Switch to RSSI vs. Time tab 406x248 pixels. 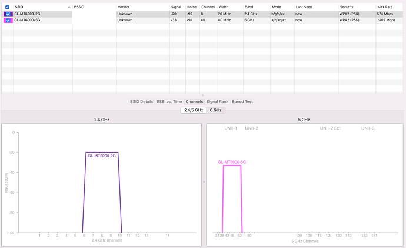pyautogui.click(x=169, y=102)
